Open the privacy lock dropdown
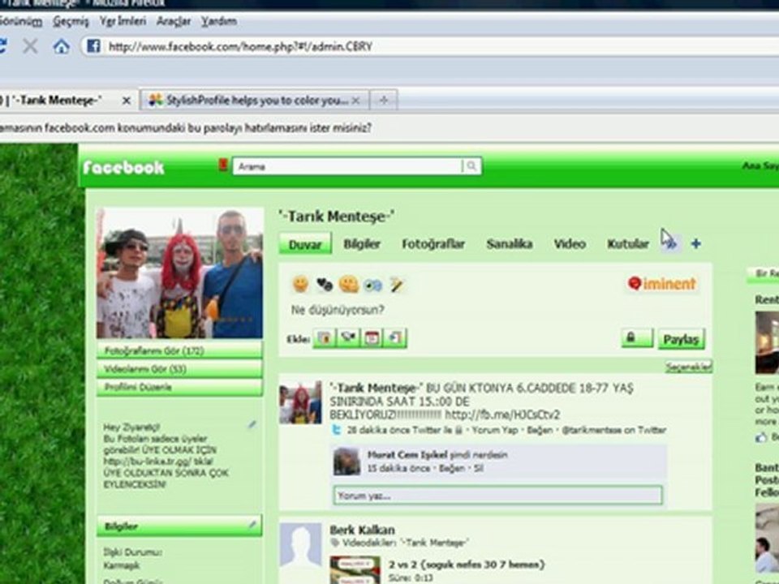Viewport: 779px width, 584px height. 637,338
